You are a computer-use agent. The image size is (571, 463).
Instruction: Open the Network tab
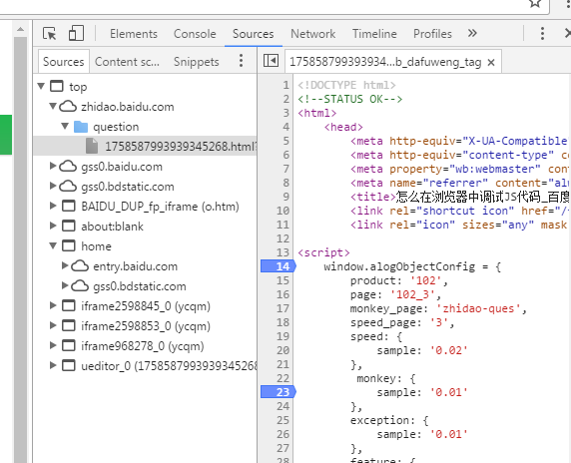(312, 34)
